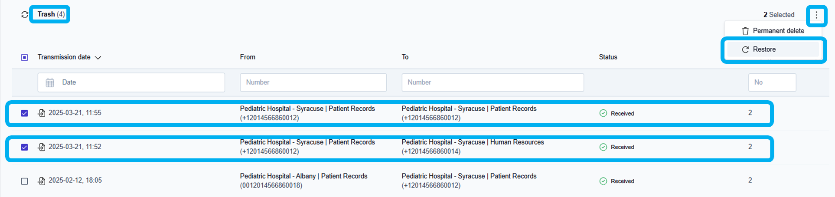Toggle the select-all header checkbox
This screenshot has width=835, height=197.
(x=25, y=57)
